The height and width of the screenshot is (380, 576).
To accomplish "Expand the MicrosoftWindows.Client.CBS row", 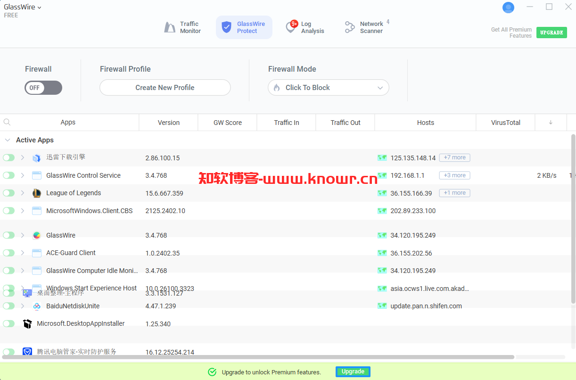I will [22, 211].
